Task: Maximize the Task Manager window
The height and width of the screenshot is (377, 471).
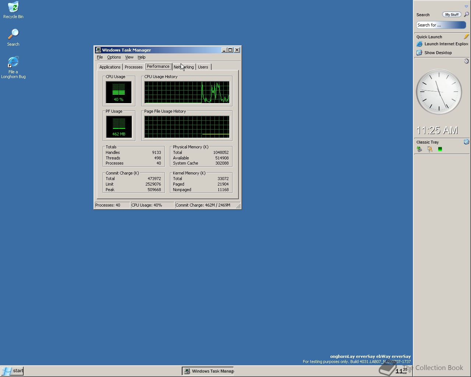Action: click(x=230, y=50)
